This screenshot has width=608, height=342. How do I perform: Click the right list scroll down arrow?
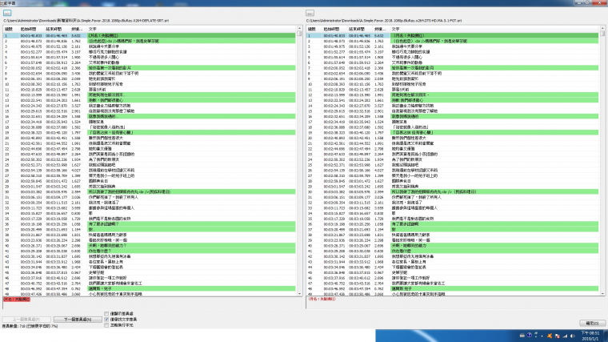pos(602,294)
